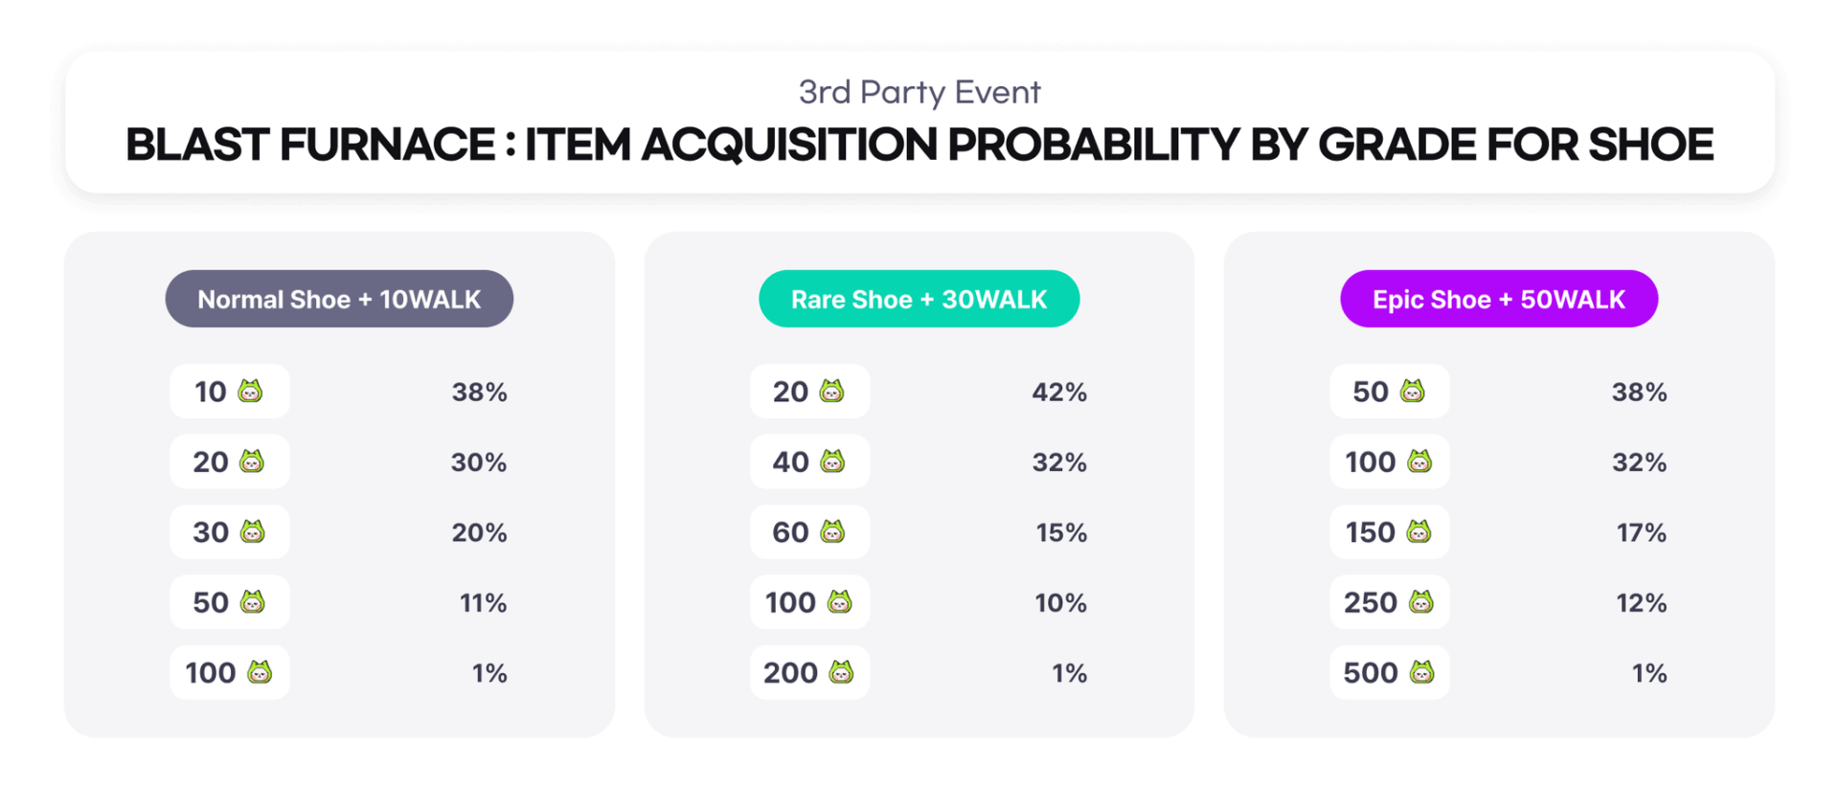This screenshot has height=789, width=1839.
Task: Select the 42% probability in Rare column
Action: 1059,392
